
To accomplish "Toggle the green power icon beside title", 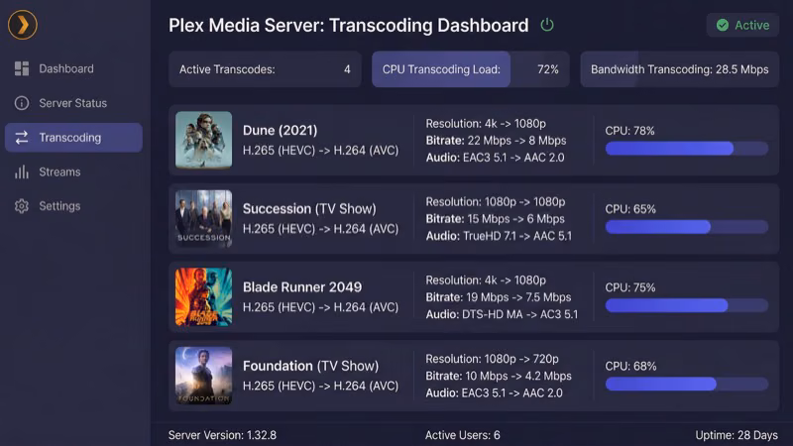I will 547,25.
